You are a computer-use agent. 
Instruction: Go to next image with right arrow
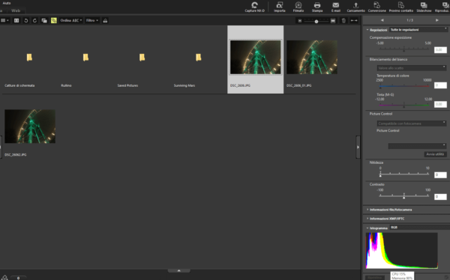tap(436, 20)
